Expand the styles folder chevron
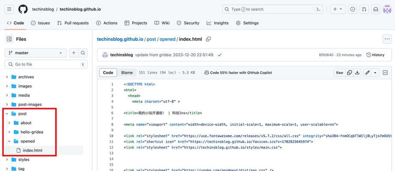 [x=7, y=159]
